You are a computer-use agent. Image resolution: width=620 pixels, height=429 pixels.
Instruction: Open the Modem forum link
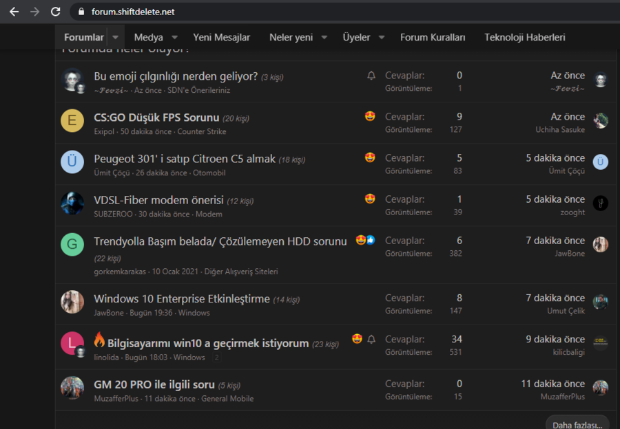209,214
